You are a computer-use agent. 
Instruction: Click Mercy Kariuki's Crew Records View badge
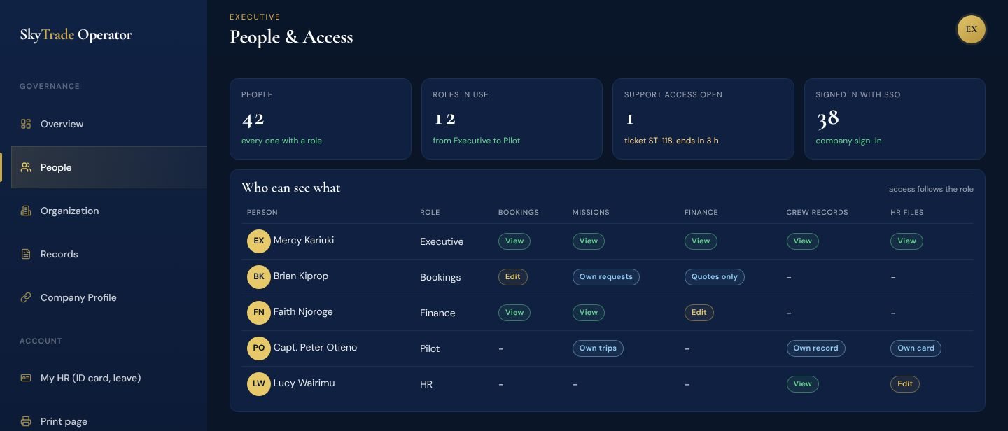(x=802, y=241)
